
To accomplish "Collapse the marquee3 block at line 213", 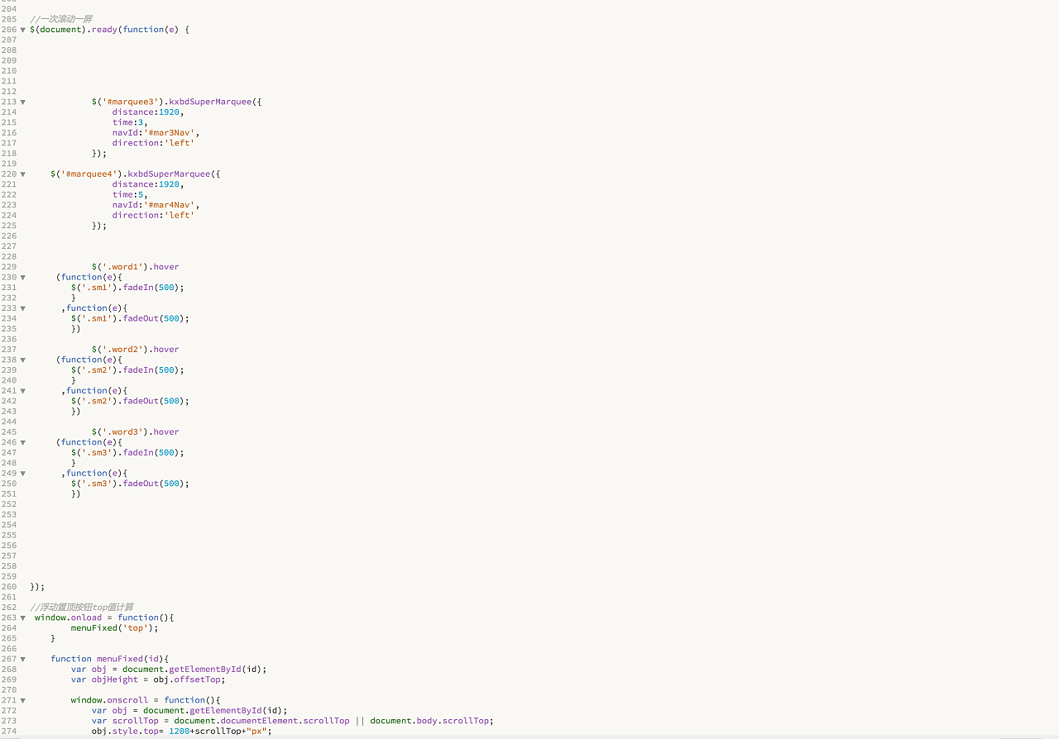I will (x=22, y=103).
